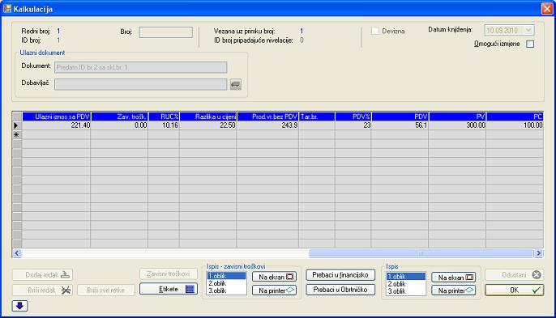Select 1.oblik in the right Ispis list
Screen dimensions: 556x318
click(406, 277)
